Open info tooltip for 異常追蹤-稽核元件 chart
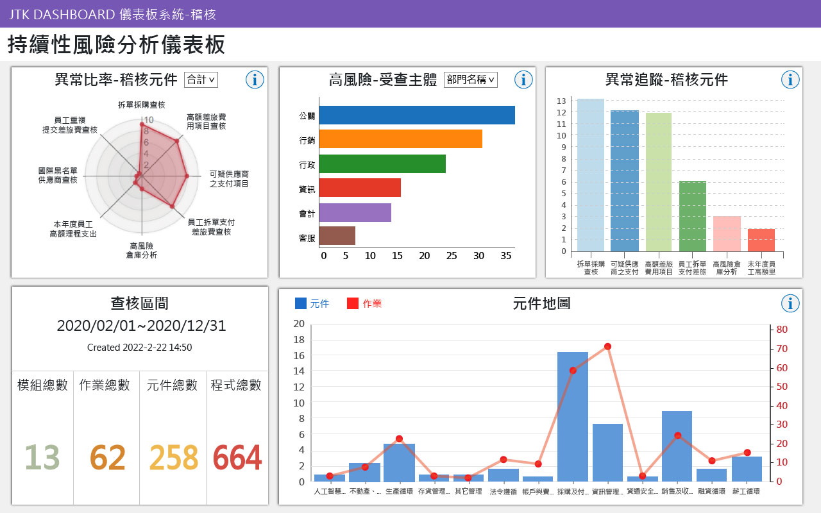 (790, 80)
